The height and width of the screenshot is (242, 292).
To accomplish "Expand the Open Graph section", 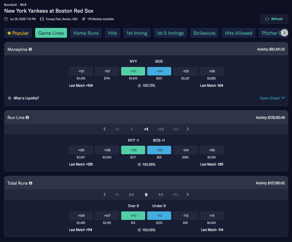I will (272, 98).
